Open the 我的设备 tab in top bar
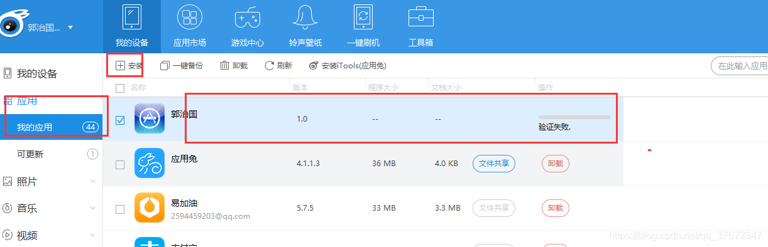Image resolution: width=768 pixels, height=247 pixels. point(132,27)
